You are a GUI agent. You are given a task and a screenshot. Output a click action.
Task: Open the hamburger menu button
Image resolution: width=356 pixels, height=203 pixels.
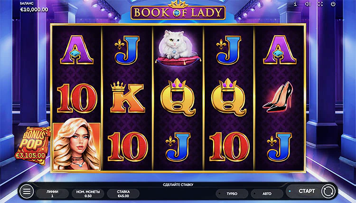click(27, 191)
